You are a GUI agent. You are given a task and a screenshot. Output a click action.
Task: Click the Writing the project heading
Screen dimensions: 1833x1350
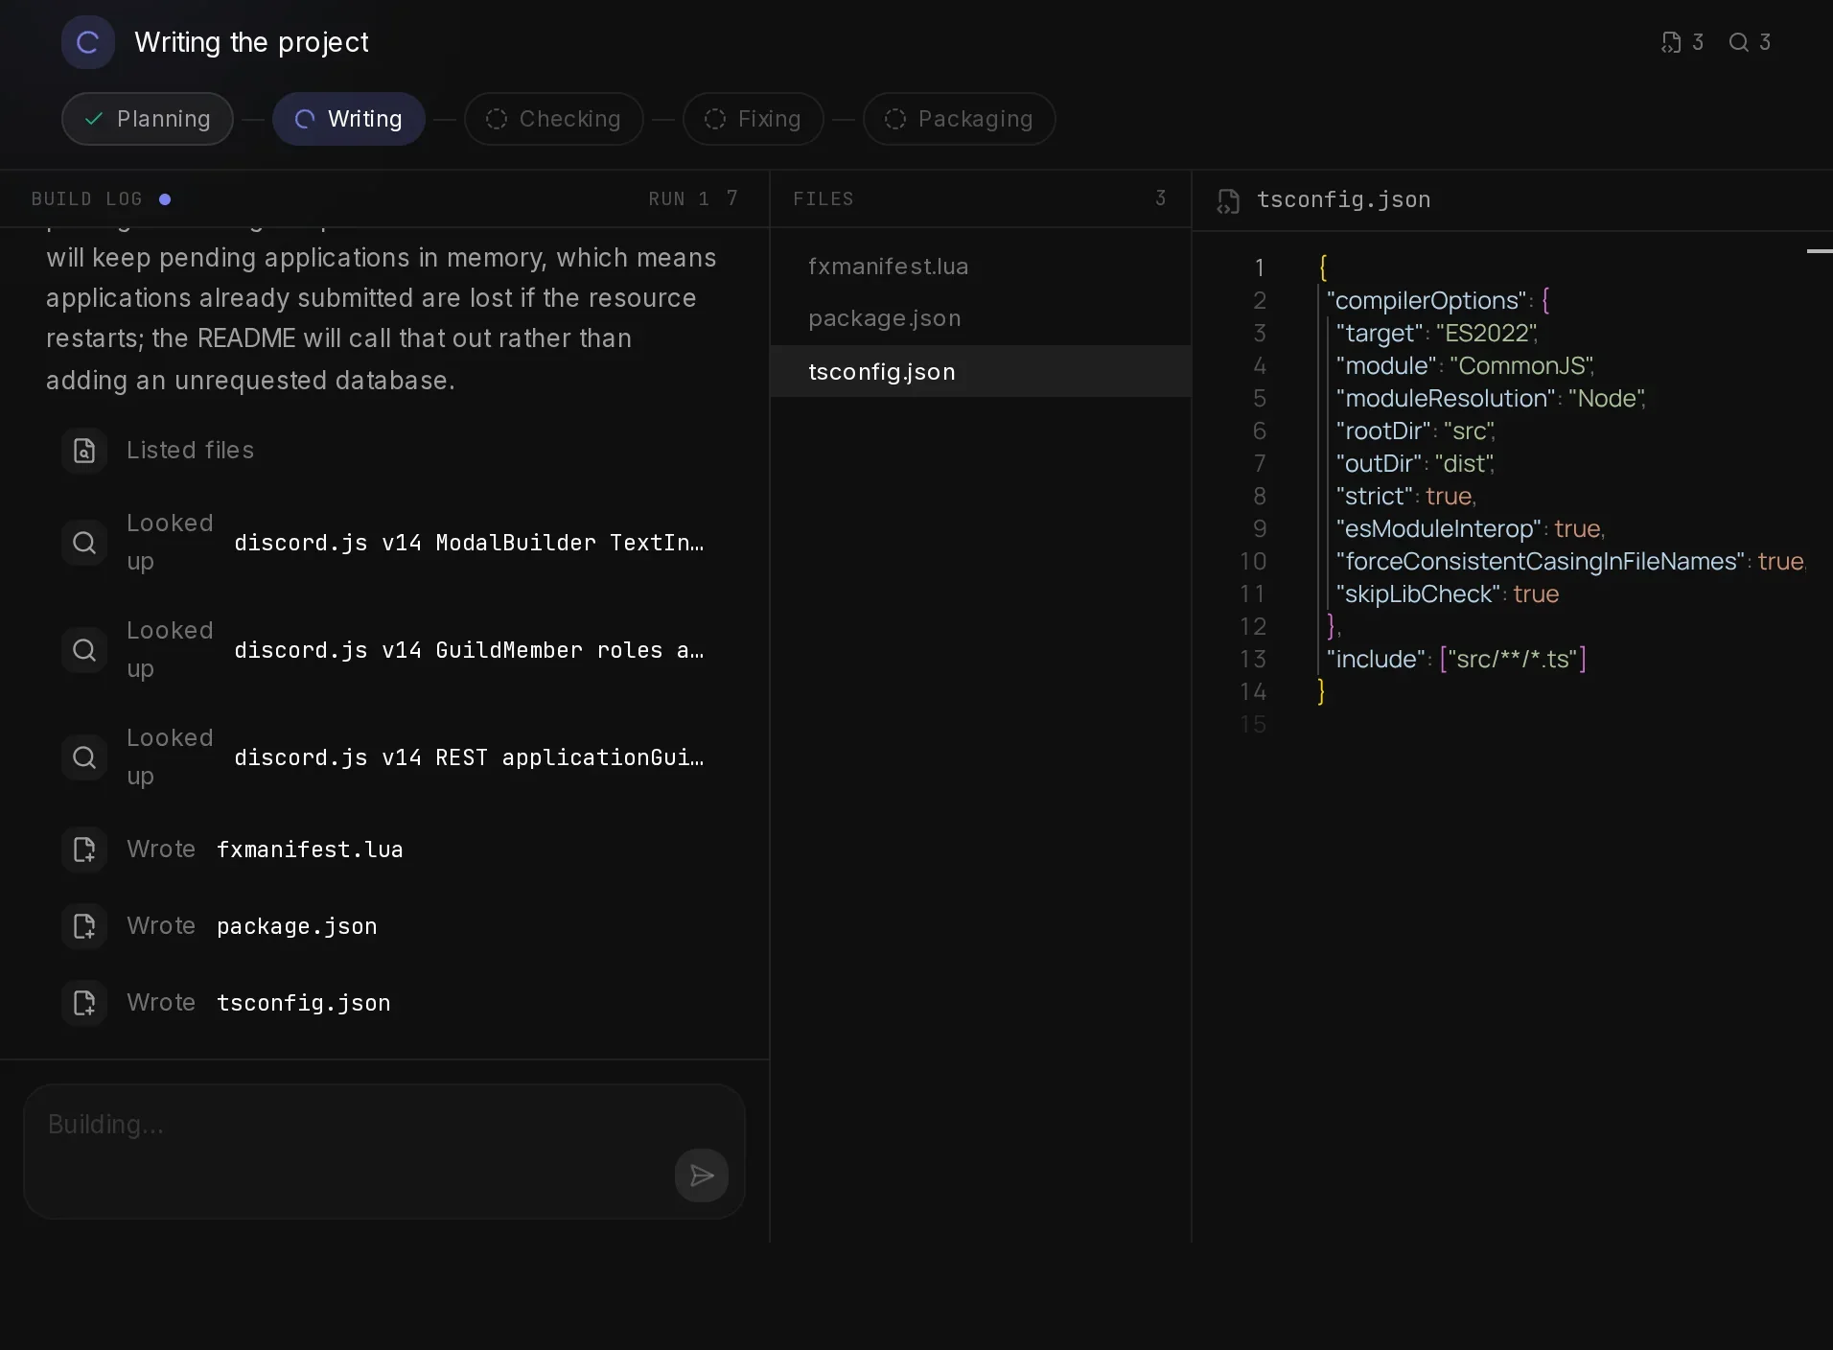pyautogui.click(x=251, y=42)
